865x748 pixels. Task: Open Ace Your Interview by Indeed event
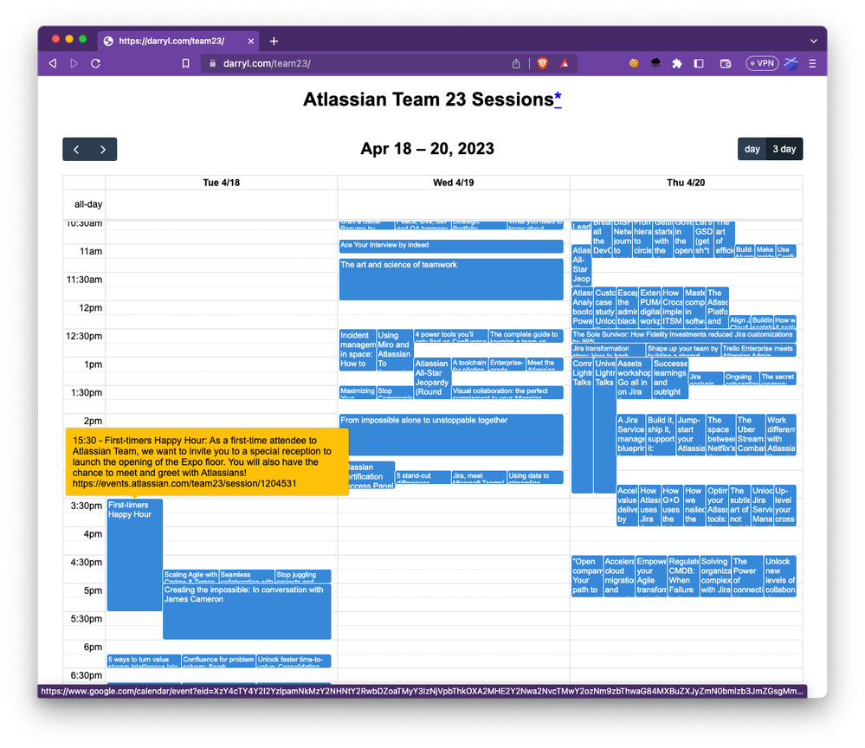click(451, 246)
